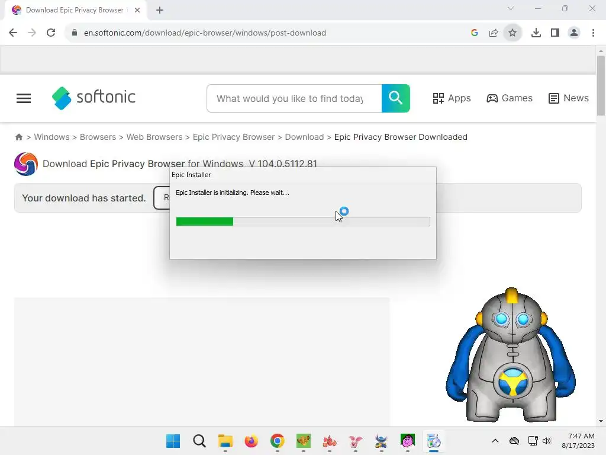This screenshot has height=455, width=606.
Task: Show hidden system tray icons
Action: point(495,441)
